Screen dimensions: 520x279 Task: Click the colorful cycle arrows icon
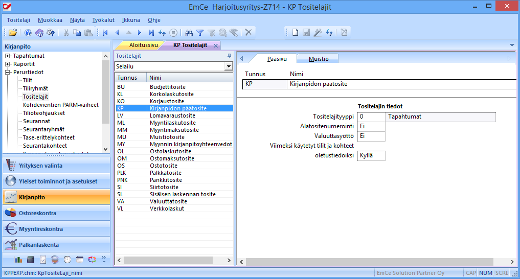tap(92, 260)
